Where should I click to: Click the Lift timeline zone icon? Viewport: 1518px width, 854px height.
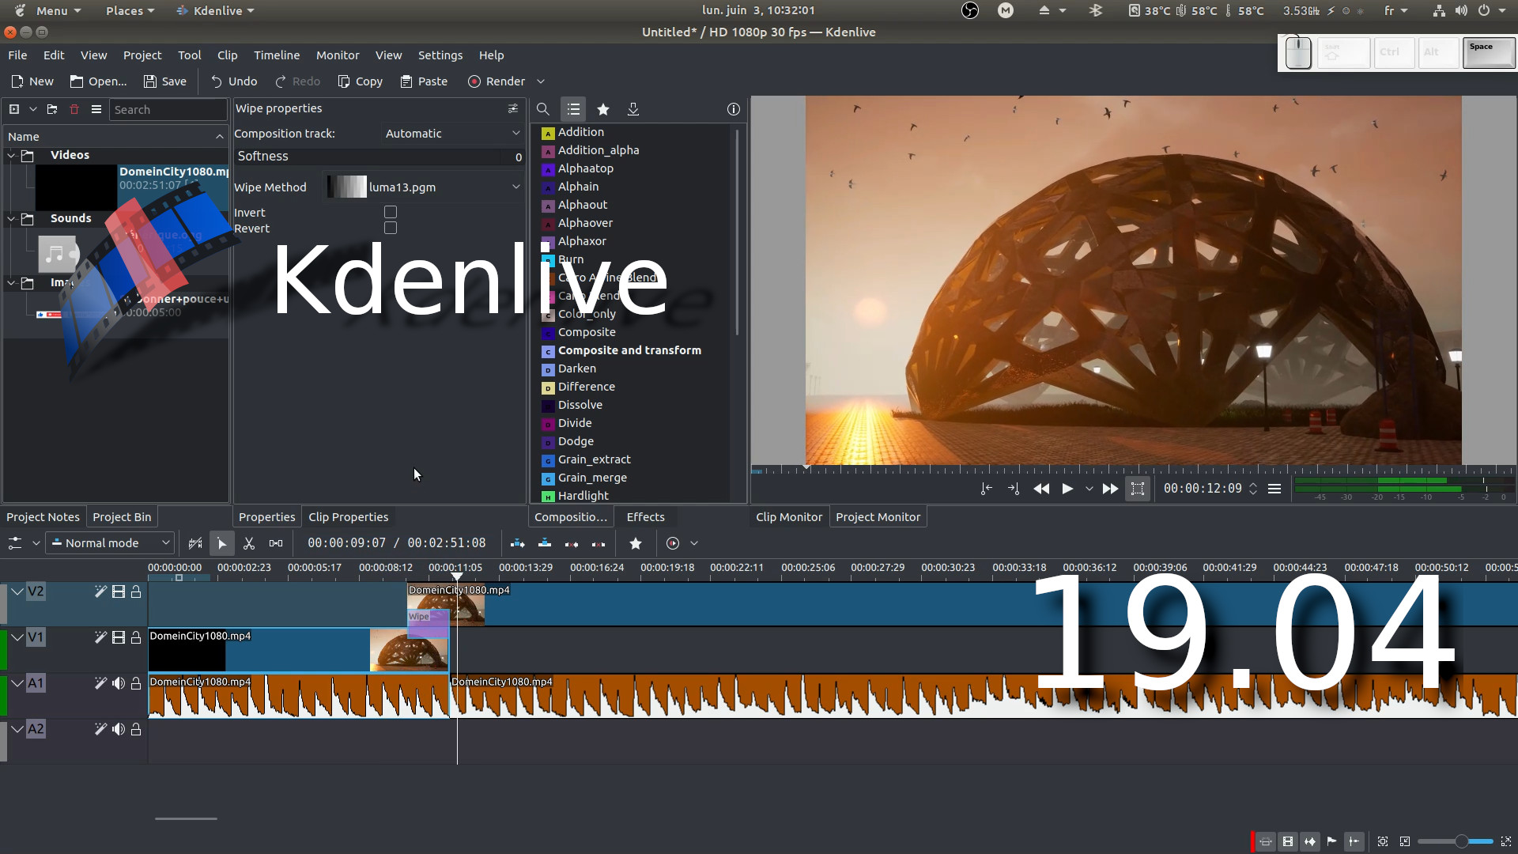[599, 543]
